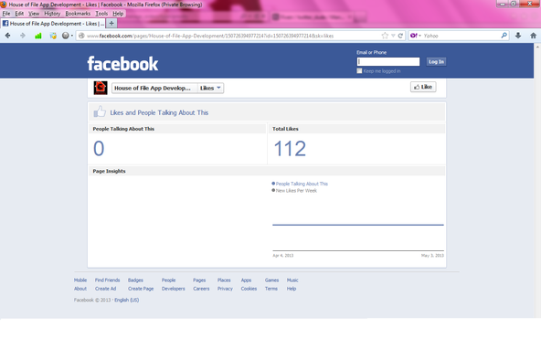Toggle Keep me logged in checkbox
Viewport: 541px width, 338px height.
359,70
